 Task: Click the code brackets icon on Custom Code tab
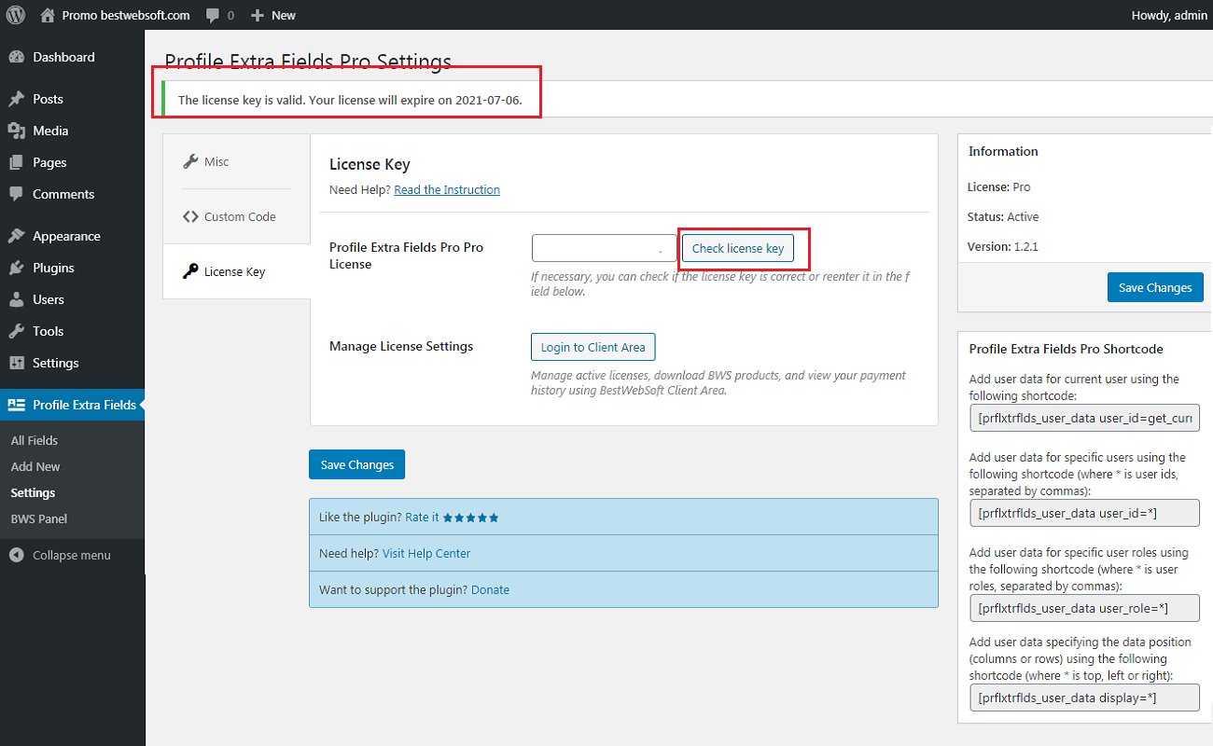[189, 216]
